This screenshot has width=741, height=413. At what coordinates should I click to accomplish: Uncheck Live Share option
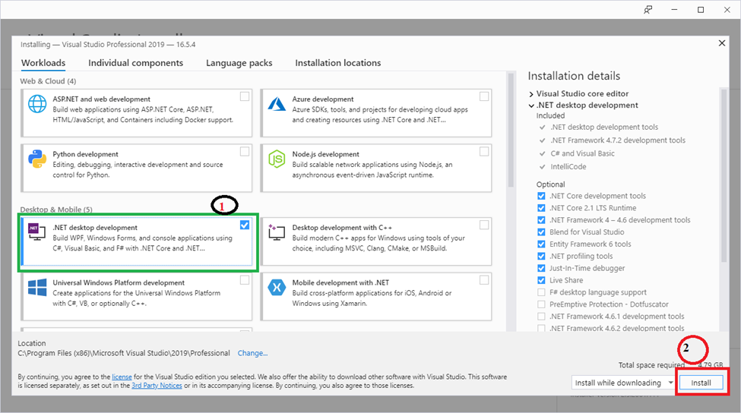click(541, 280)
